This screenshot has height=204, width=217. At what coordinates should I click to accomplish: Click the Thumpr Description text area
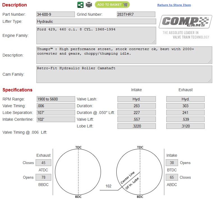pyautogui.click(x=124, y=55)
